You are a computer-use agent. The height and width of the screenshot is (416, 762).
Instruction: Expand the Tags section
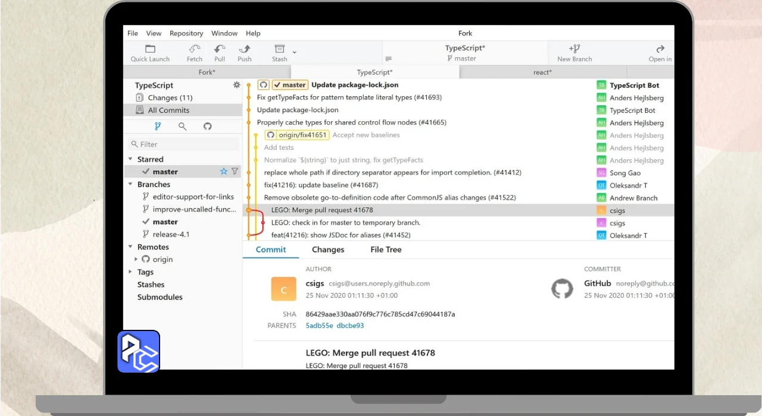(130, 272)
